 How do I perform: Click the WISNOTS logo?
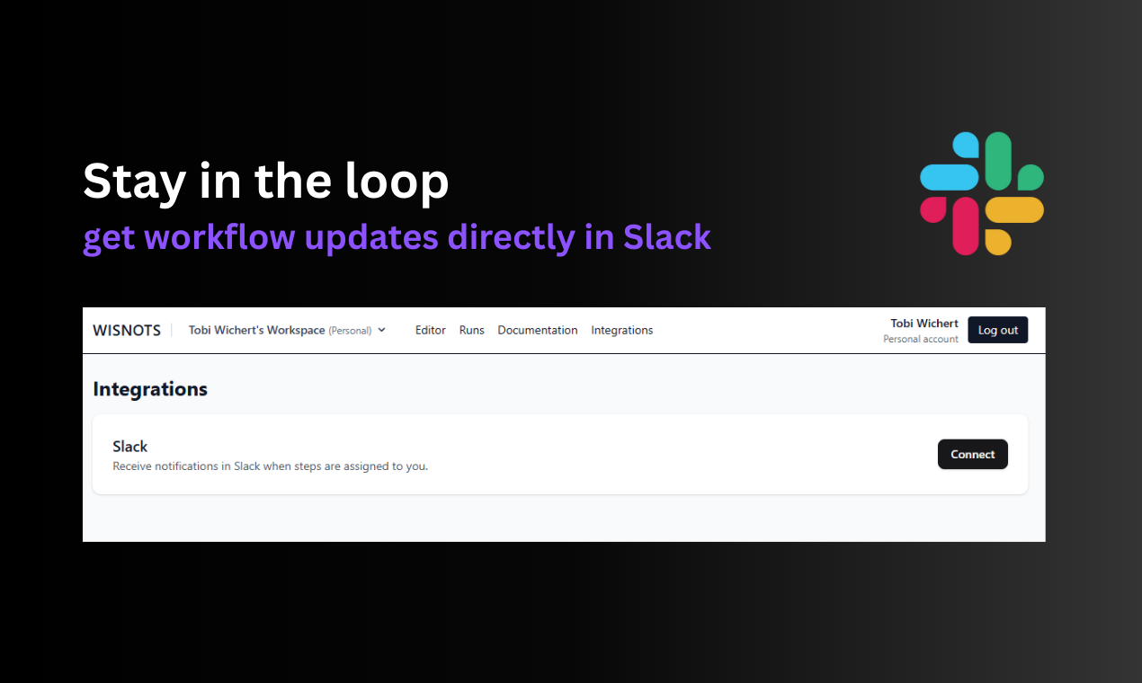tap(127, 331)
